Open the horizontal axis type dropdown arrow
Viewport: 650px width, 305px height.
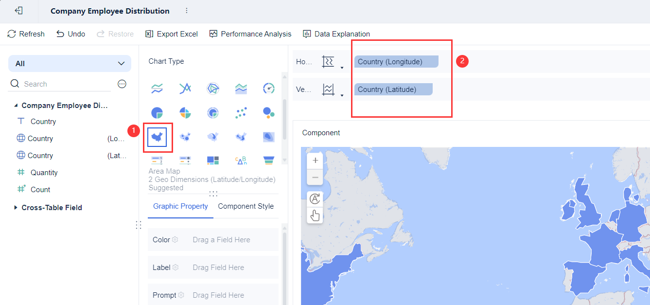coord(342,68)
